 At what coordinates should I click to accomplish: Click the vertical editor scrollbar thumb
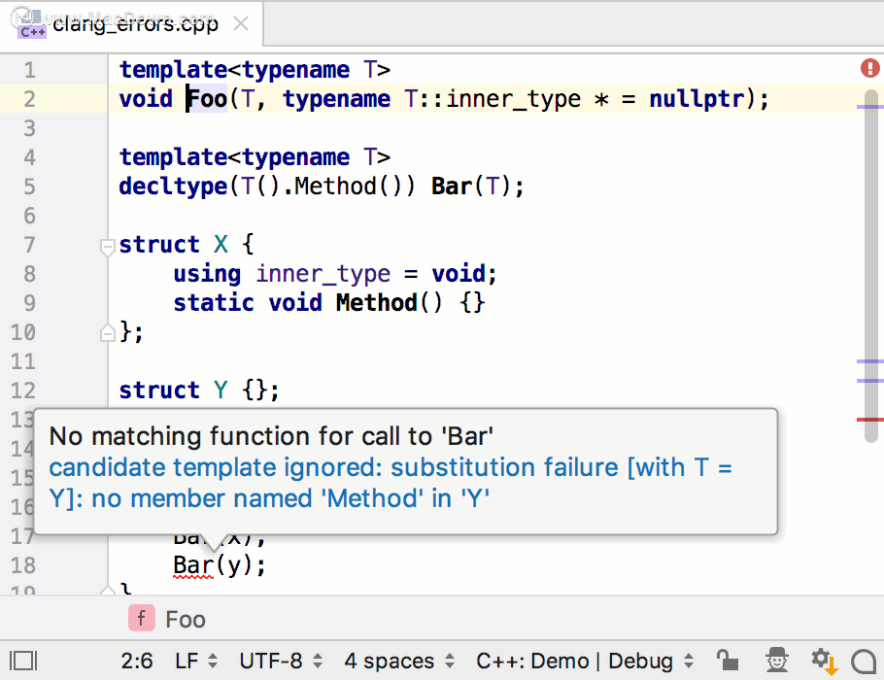pyautogui.click(x=871, y=265)
